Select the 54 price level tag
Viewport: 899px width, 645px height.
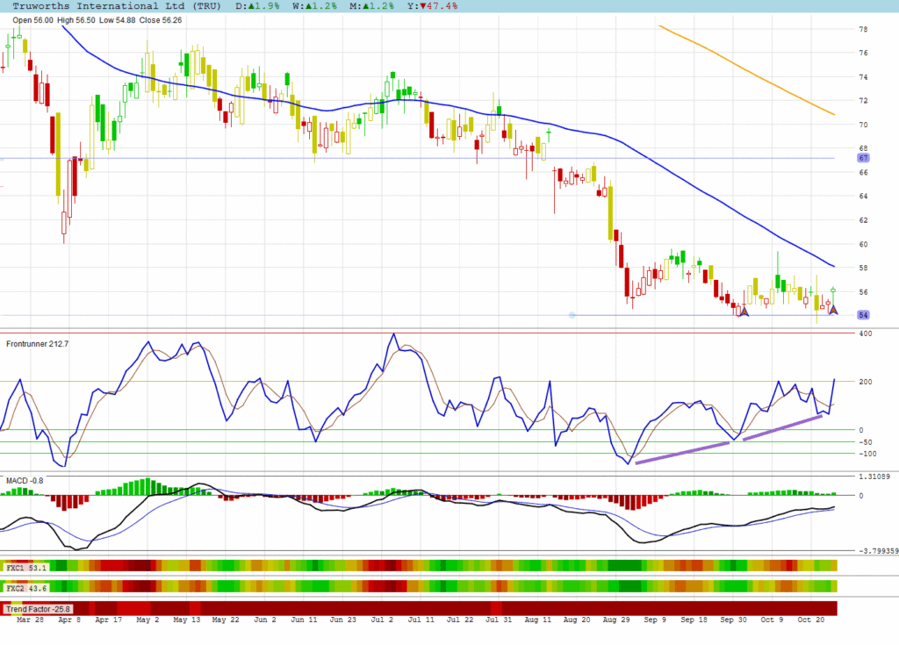click(863, 315)
